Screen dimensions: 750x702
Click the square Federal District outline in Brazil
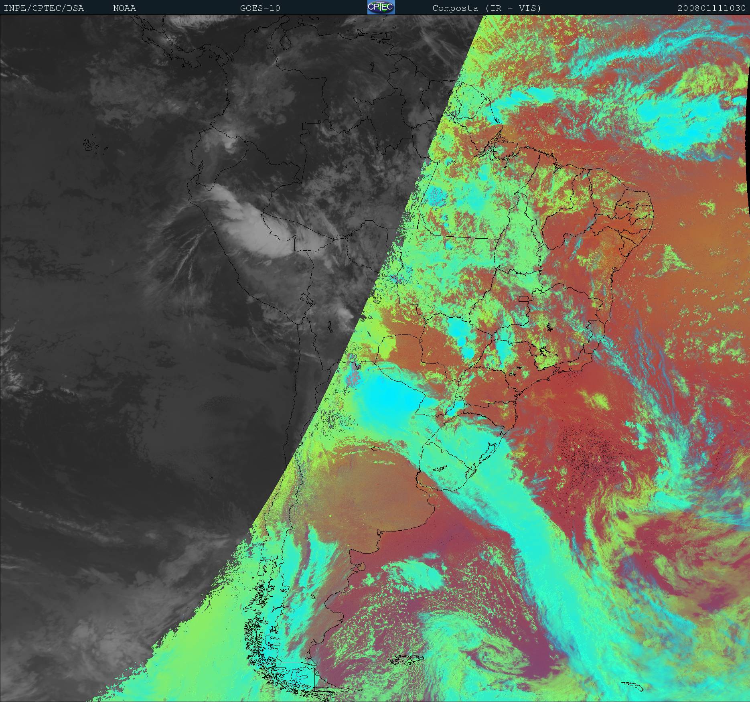click(x=523, y=299)
